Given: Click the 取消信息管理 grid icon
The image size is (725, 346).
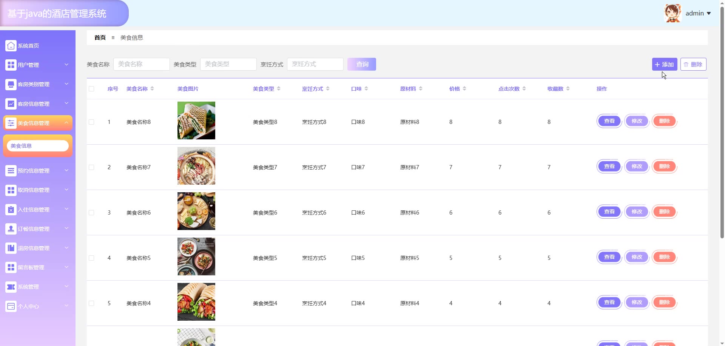Looking at the screenshot, I should (x=11, y=190).
